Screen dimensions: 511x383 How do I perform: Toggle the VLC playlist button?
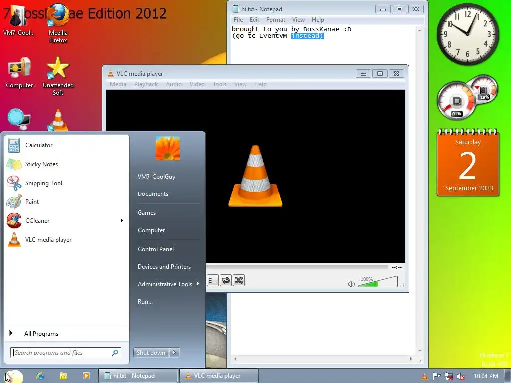[x=213, y=280]
